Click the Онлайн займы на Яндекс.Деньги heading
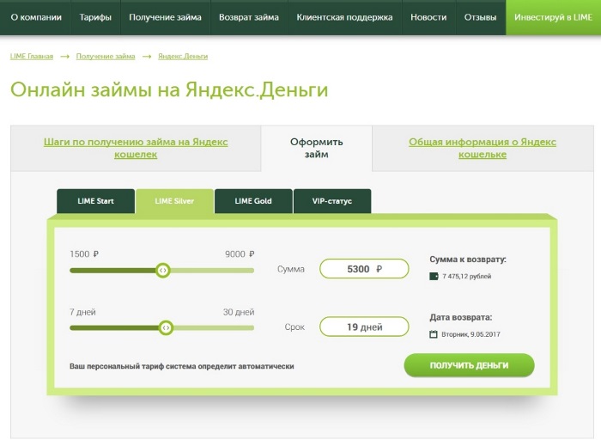601x440 pixels. [x=169, y=90]
